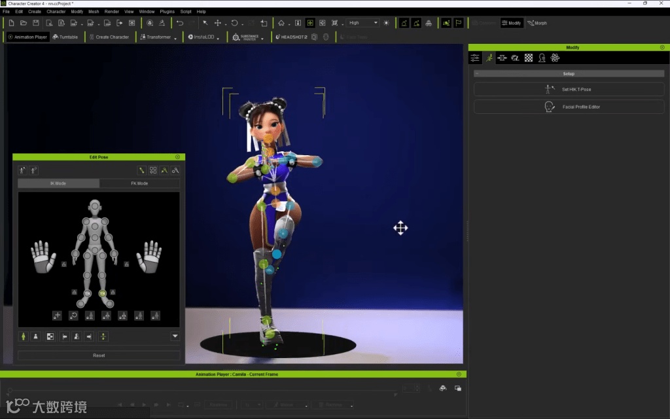The height and width of the screenshot is (419, 670).
Task: Click the checker pattern icon in Edit Pose
Action: pos(50,337)
